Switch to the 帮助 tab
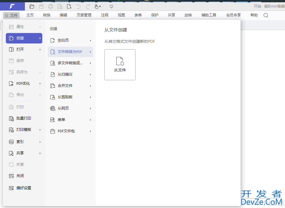 click(x=254, y=15)
